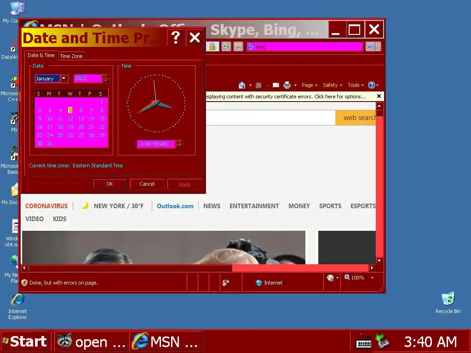The image size is (471, 353).
Task: Click the search magnifier button in IE
Action: coord(370,46)
